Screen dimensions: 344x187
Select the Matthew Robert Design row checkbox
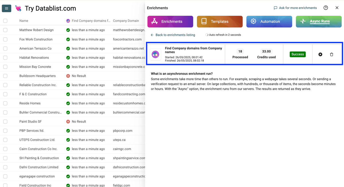(x=5, y=30)
